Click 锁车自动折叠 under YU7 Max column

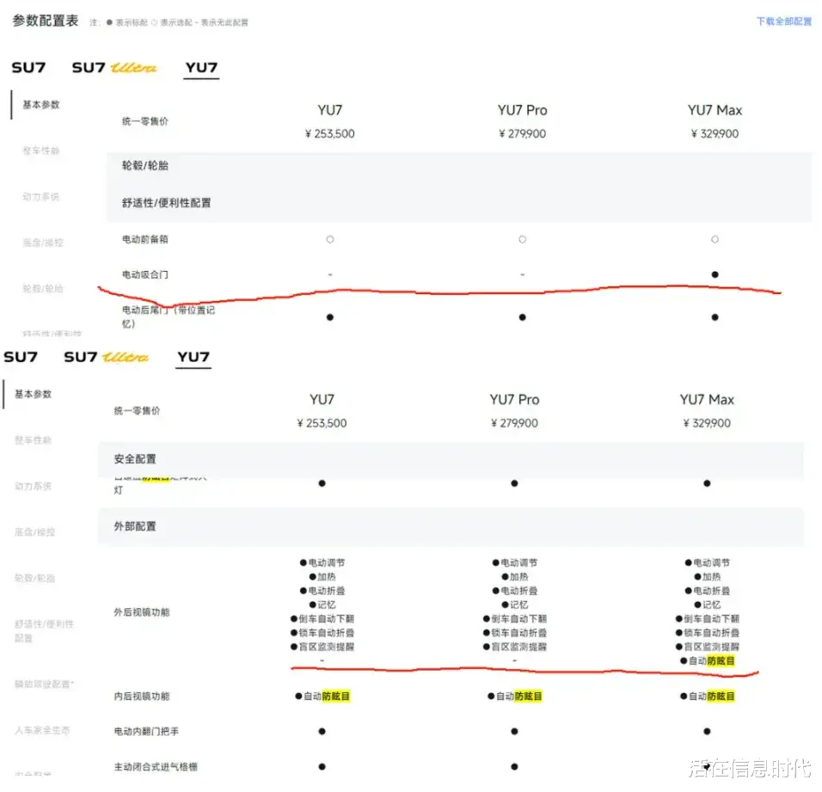click(x=707, y=633)
